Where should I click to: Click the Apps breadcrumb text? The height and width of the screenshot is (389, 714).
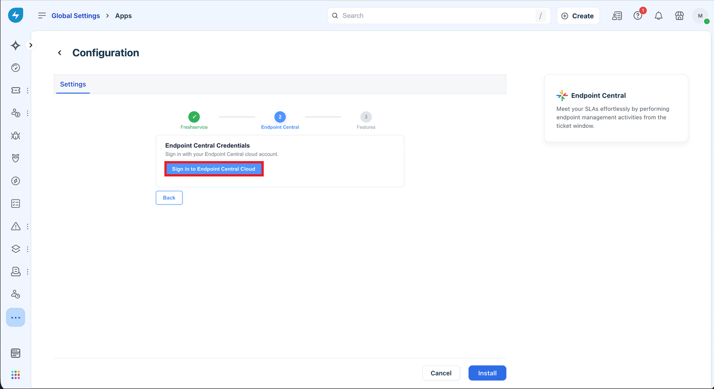pyautogui.click(x=123, y=16)
